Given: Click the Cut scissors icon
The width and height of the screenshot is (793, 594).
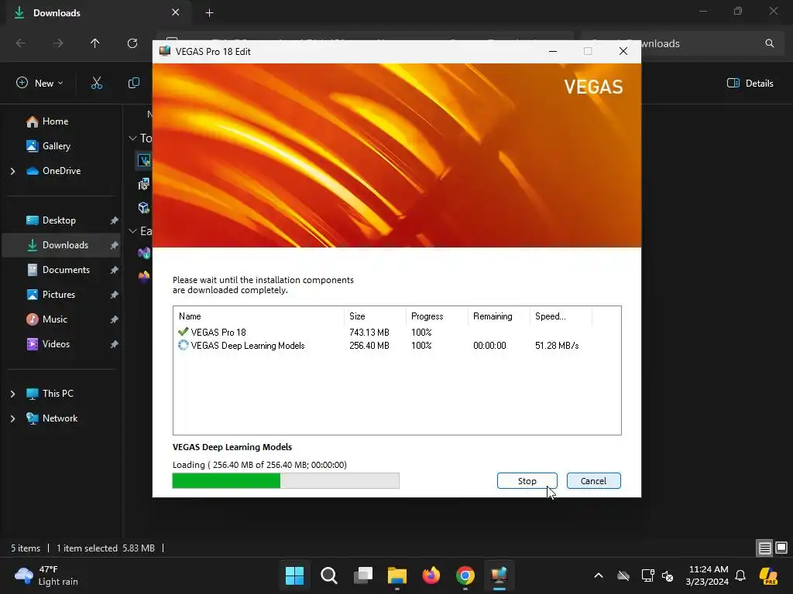Looking at the screenshot, I should pyautogui.click(x=97, y=84).
